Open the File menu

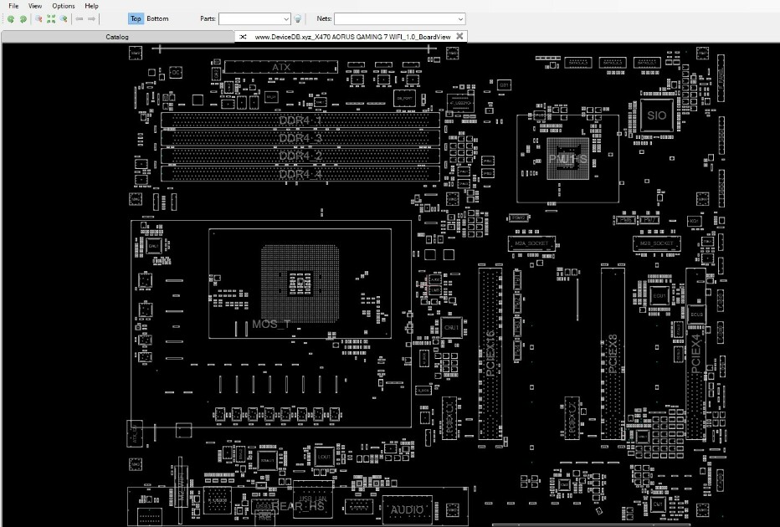[13, 6]
